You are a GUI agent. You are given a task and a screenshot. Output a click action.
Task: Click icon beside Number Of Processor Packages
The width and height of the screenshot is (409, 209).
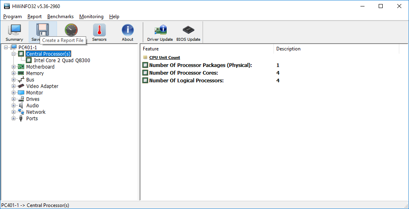145,65
